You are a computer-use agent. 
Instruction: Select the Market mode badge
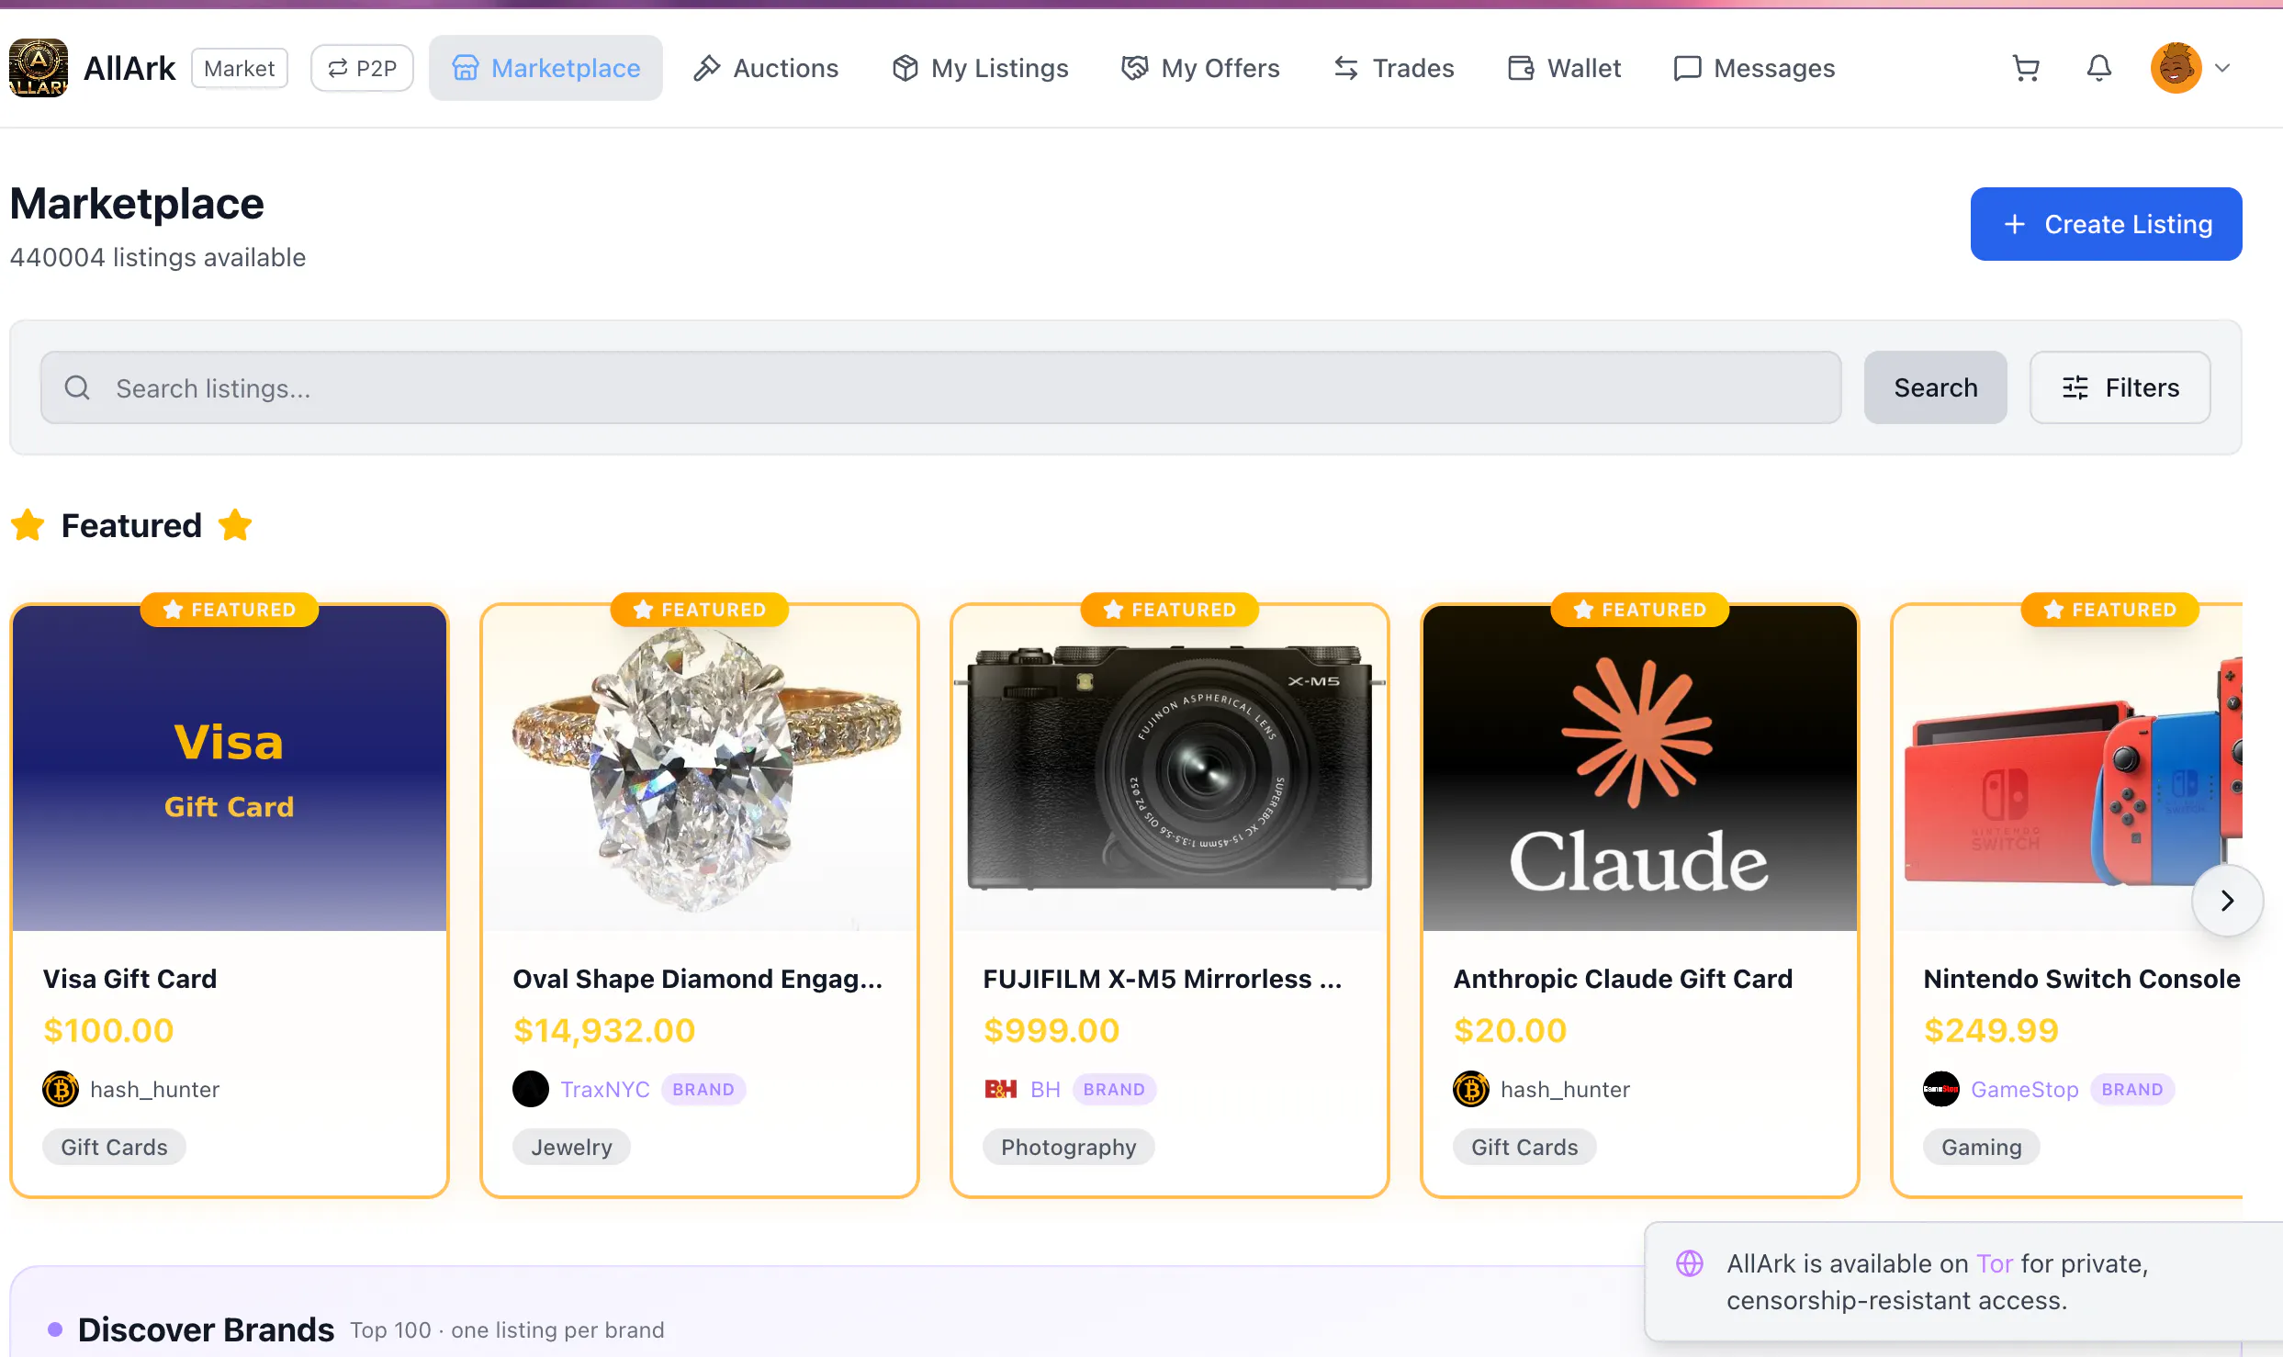[240, 68]
